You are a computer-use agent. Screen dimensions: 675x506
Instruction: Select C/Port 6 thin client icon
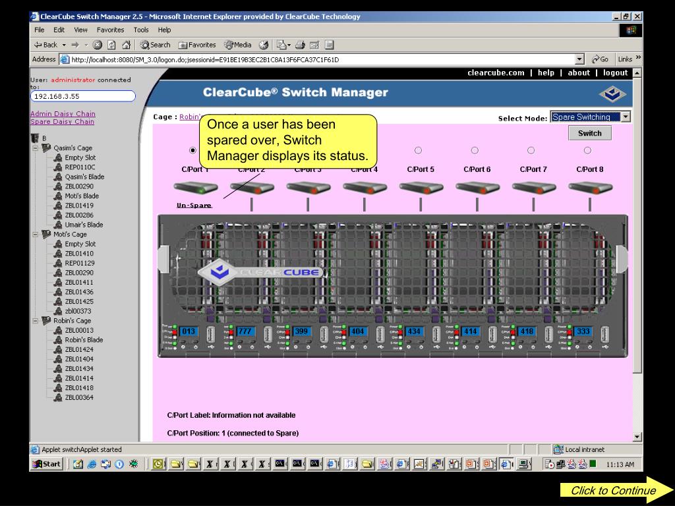477,188
